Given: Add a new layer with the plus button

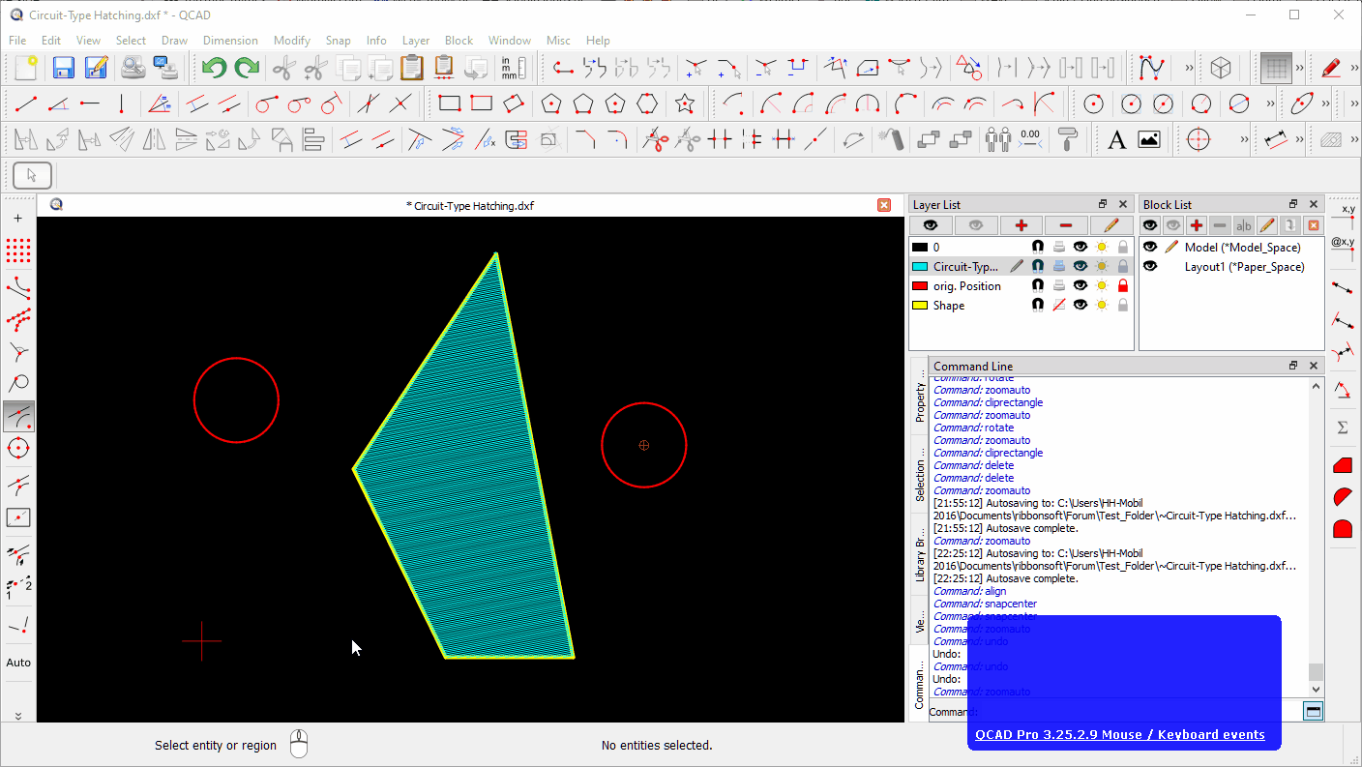Looking at the screenshot, I should click(1021, 224).
